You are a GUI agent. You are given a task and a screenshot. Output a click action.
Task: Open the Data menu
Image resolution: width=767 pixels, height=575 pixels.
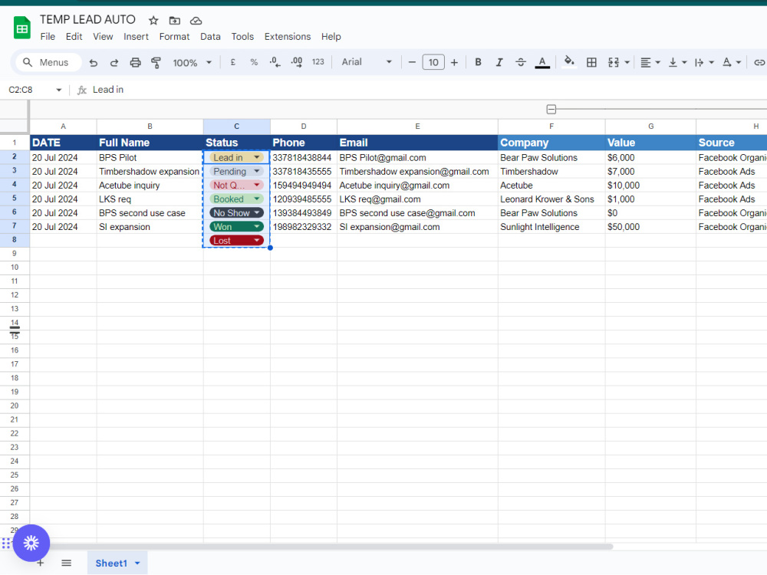tap(210, 37)
